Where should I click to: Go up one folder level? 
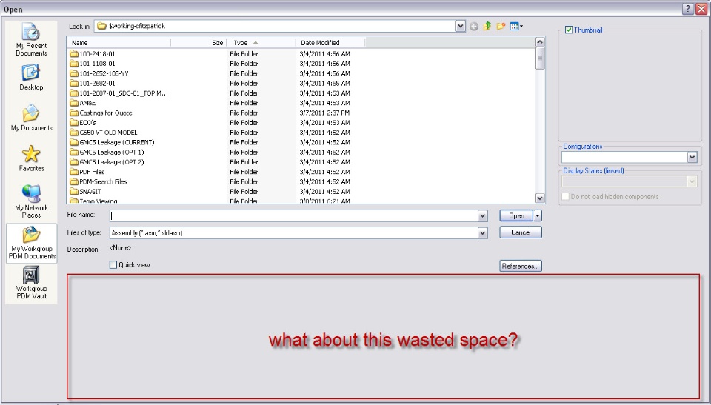point(487,27)
